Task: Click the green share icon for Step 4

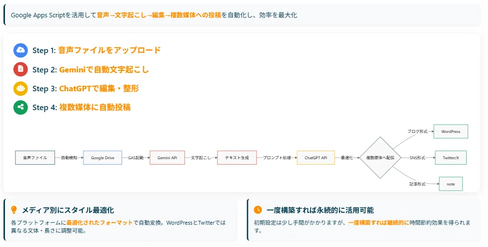Action: coord(20,107)
